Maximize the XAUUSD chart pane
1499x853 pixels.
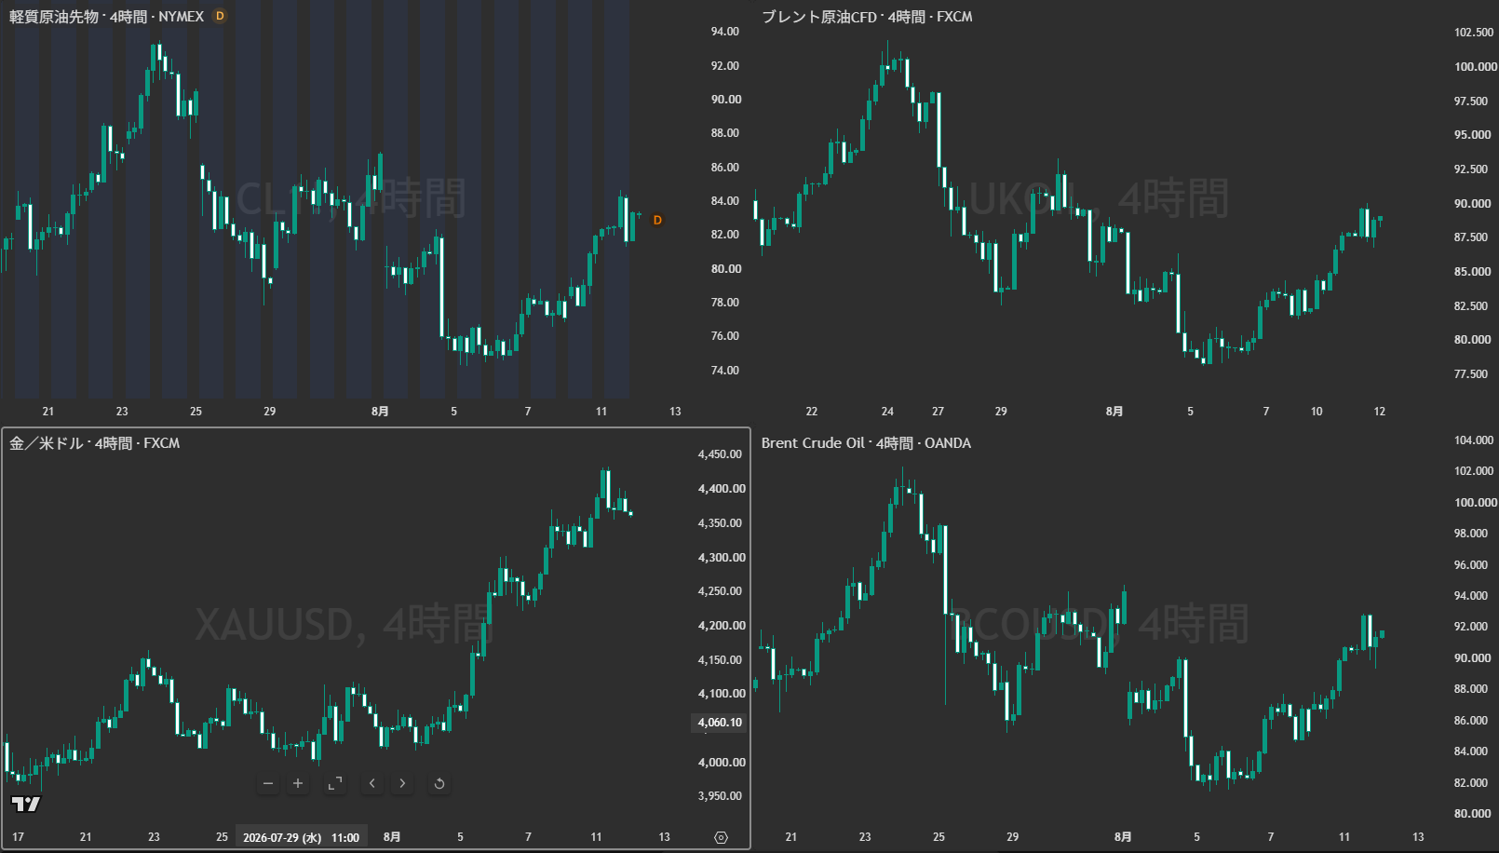[x=335, y=783]
